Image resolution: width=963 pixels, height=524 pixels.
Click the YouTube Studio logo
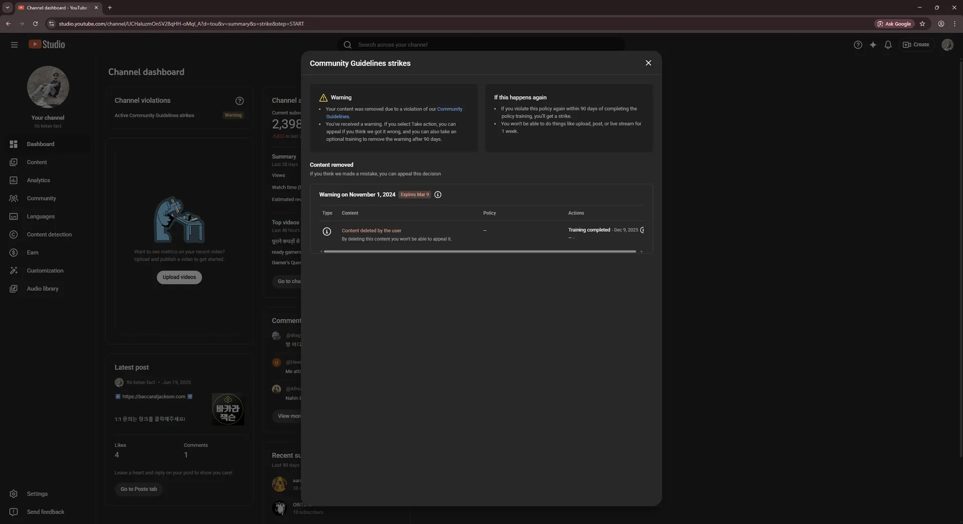(47, 45)
